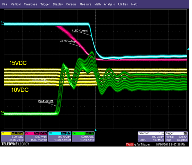Open the Trigger descriptor box
The image size is (192, 165).
pos(176,137)
